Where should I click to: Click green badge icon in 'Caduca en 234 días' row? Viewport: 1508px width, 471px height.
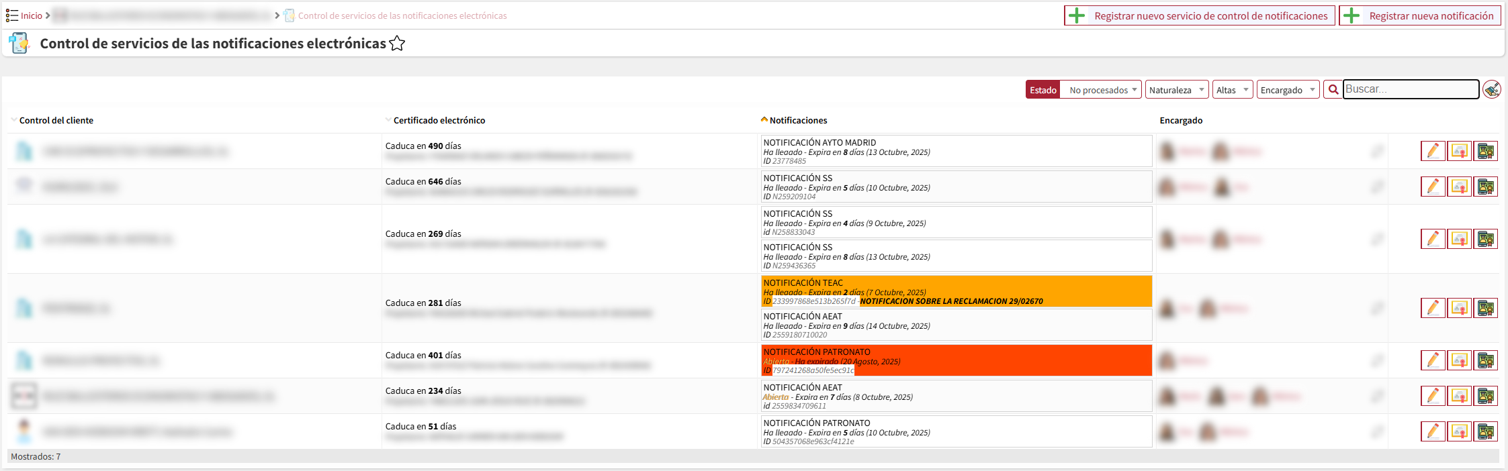(x=1486, y=397)
